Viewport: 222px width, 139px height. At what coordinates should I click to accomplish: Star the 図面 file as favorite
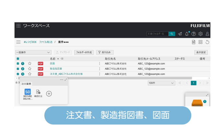(x=29, y=64)
